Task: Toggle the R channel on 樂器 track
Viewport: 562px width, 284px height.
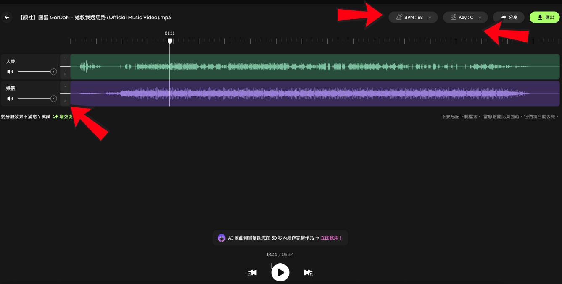Action: [x=65, y=101]
